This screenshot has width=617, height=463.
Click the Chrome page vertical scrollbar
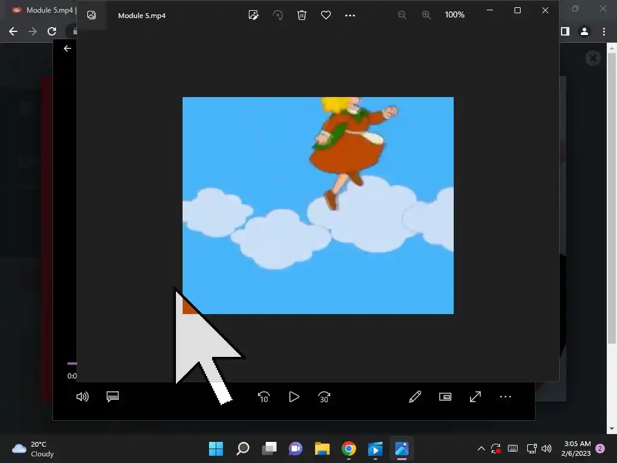pyautogui.click(x=612, y=197)
